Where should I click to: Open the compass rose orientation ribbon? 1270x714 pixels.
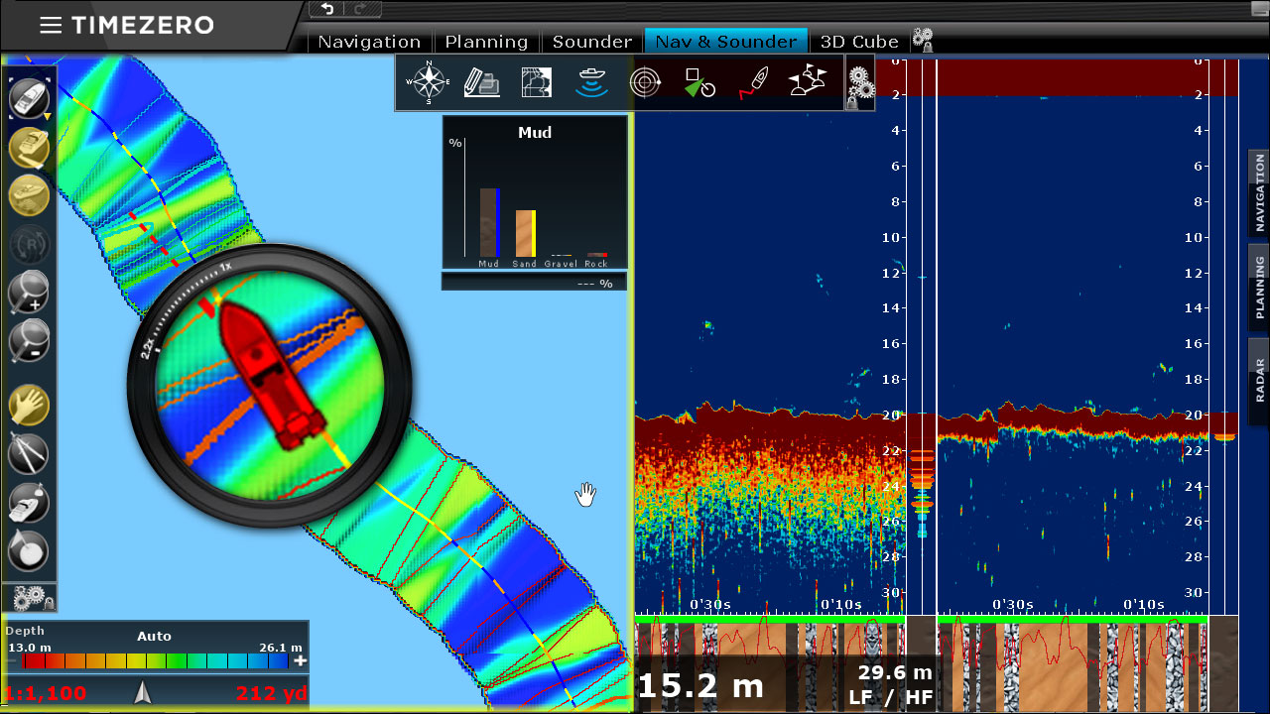coord(429,82)
